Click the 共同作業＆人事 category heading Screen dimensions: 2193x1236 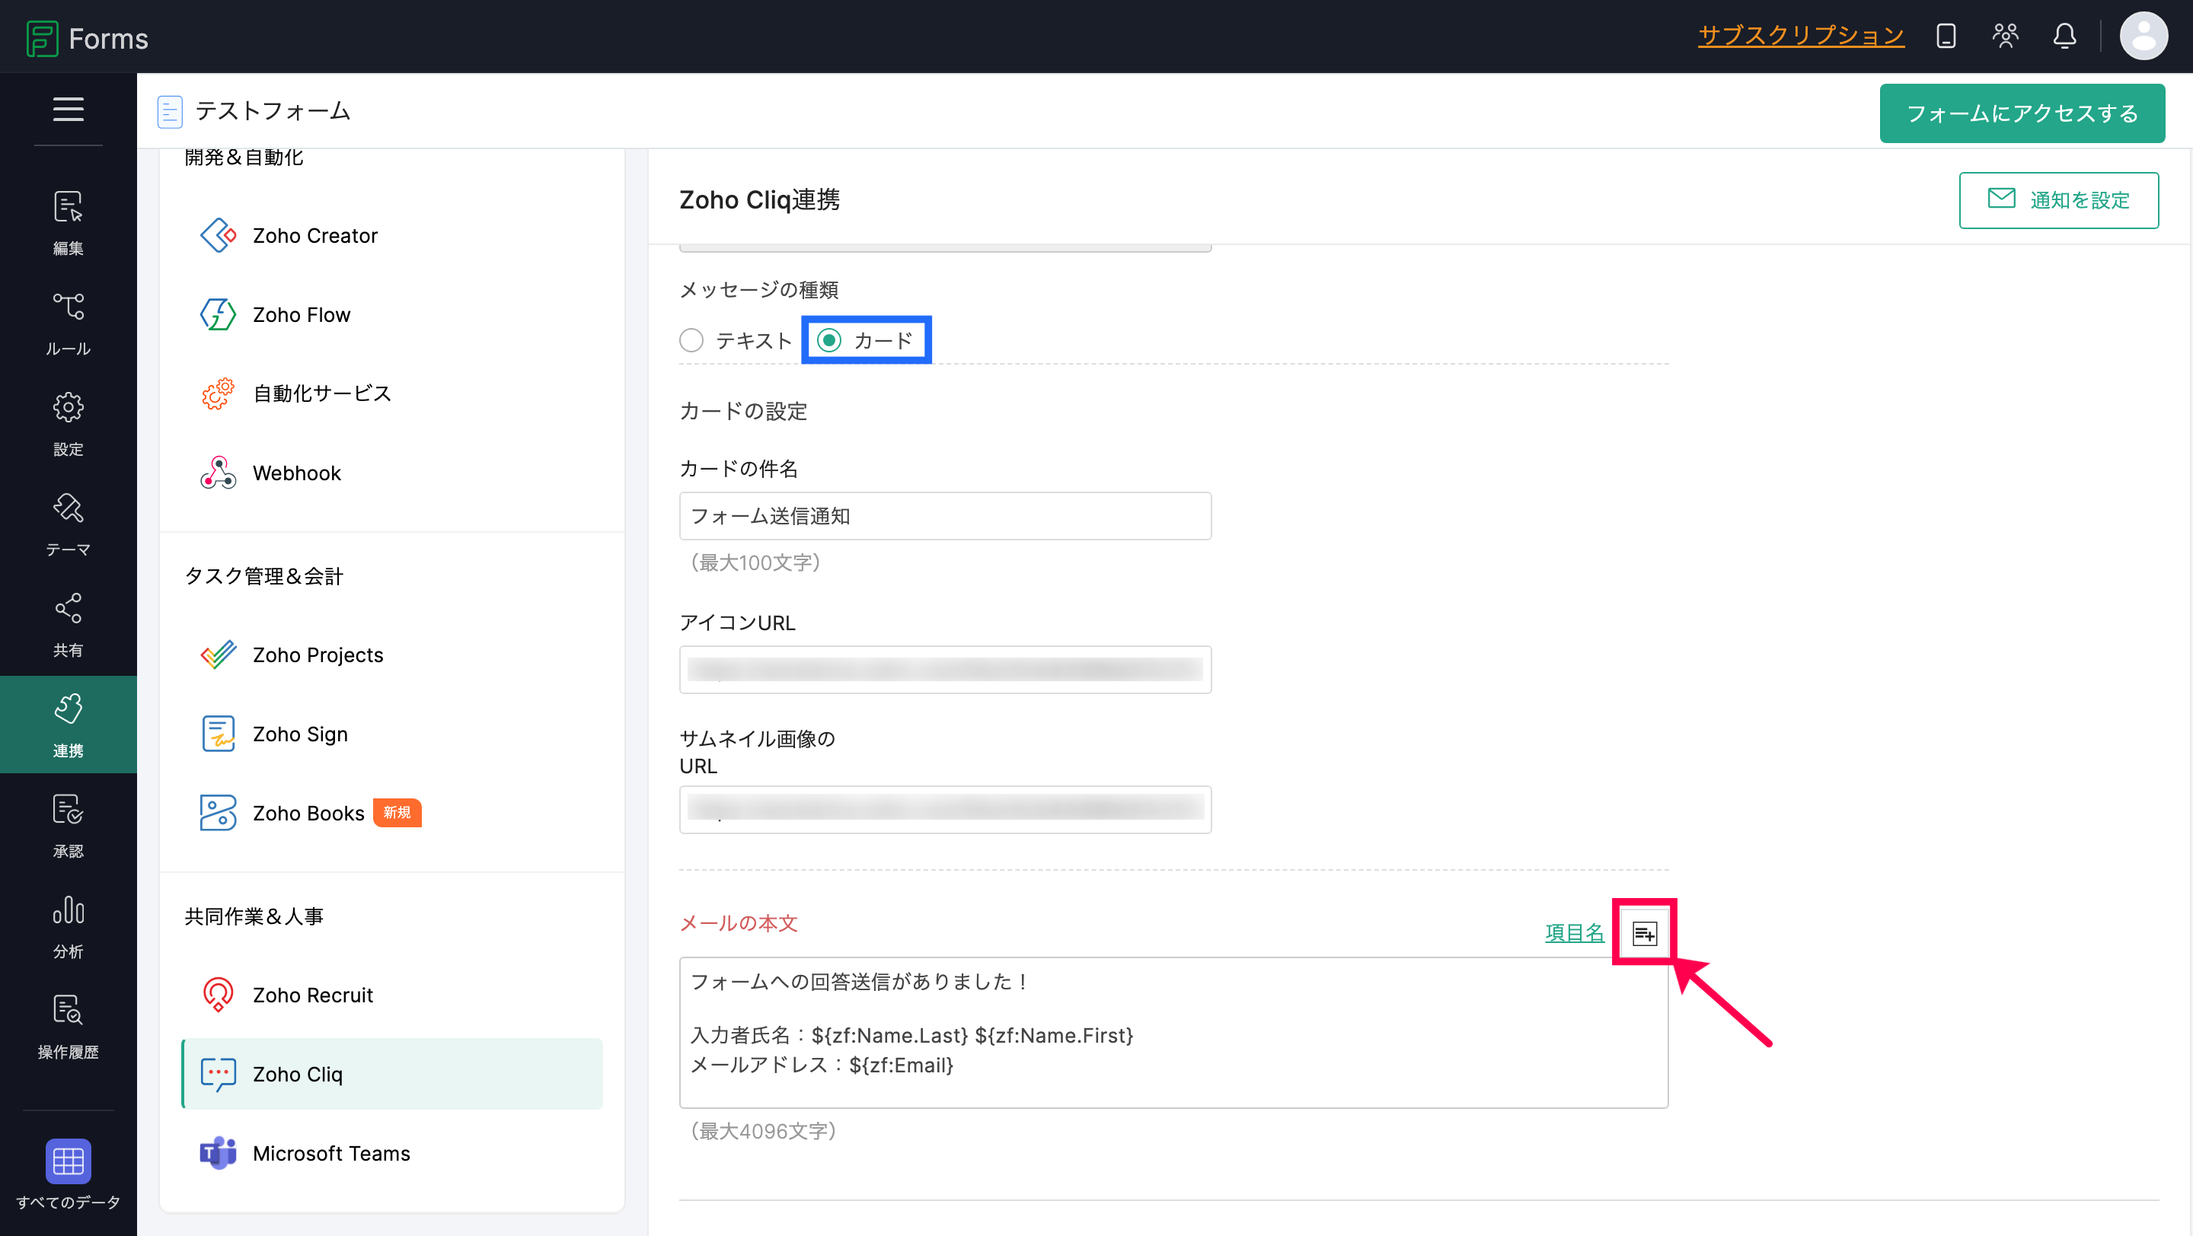coord(254,916)
